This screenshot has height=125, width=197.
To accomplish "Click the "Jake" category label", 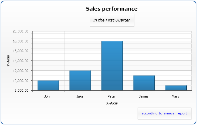I will [80, 97].
